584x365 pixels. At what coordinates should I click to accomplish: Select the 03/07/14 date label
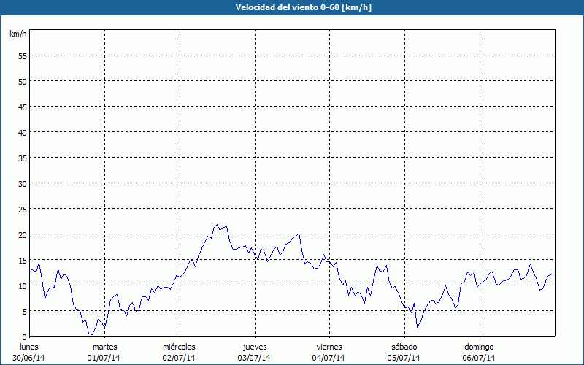click(254, 358)
